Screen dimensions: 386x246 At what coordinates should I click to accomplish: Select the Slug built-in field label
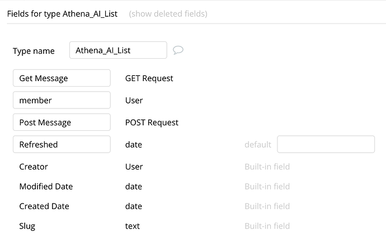coord(27,226)
